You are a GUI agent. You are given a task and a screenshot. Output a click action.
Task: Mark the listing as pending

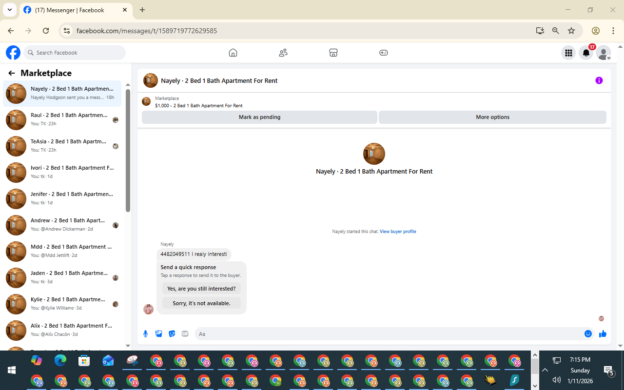pyautogui.click(x=259, y=117)
